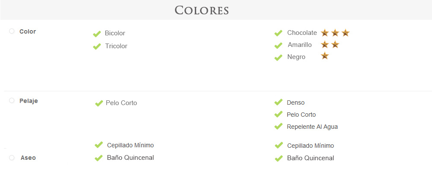Select the Aseo radio button
This screenshot has height=171, width=432.
click(x=12, y=158)
